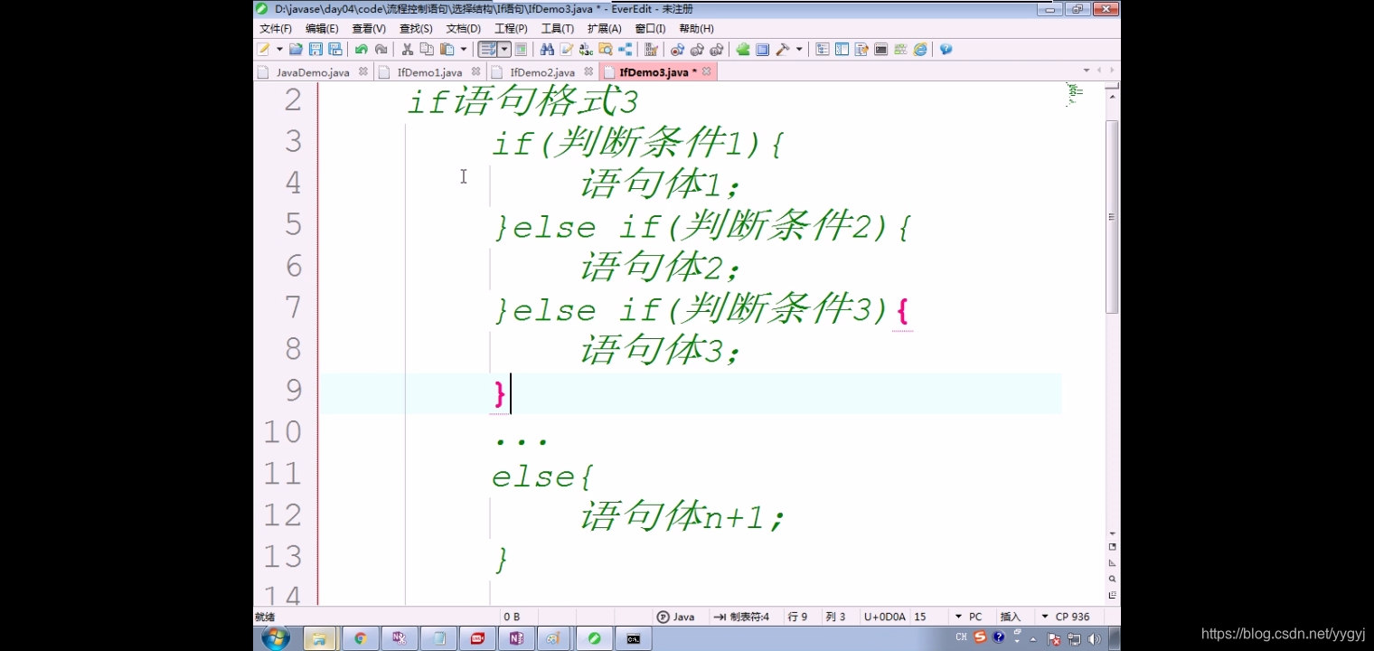Screen dimensions: 1374x651
Task: Start macro recording with the record icon
Action: coord(677,50)
